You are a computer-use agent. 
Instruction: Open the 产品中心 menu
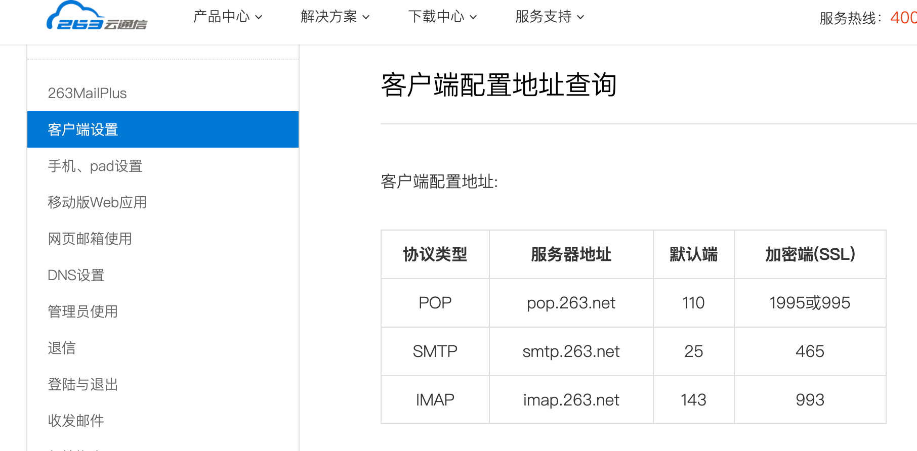pos(222,17)
